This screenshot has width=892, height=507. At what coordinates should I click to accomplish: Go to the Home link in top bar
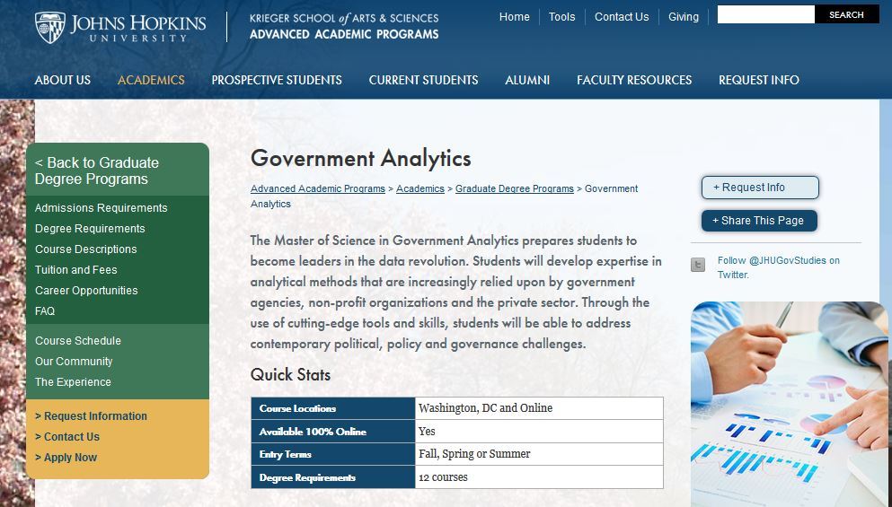(514, 17)
